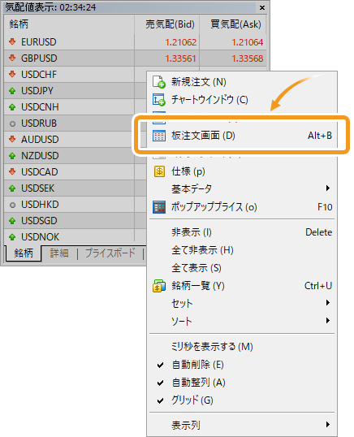Click the green up arrow beside USDJPY
Viewport: 354px width, 437px height.
point(12,91)
